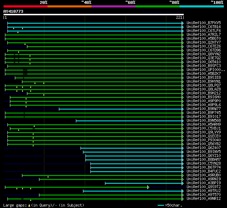Open the UniRef100_A5BGT0 label
The height and width of the screenshot is (208, 227).
[x=204, y=39]
